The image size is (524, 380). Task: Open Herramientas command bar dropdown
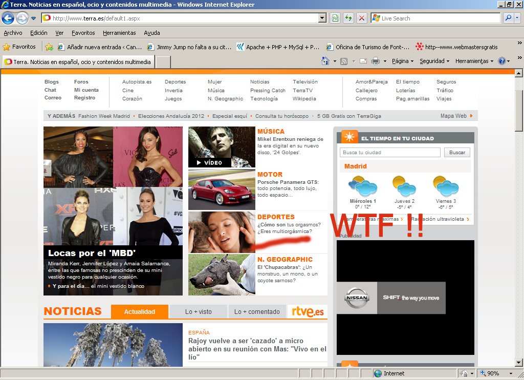[x=474, y=61]
